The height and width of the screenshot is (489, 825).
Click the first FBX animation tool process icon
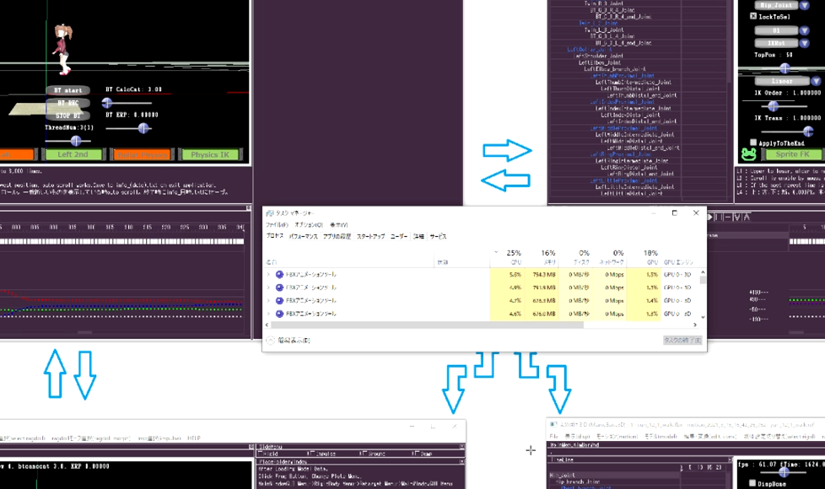(x=279, y=275)
